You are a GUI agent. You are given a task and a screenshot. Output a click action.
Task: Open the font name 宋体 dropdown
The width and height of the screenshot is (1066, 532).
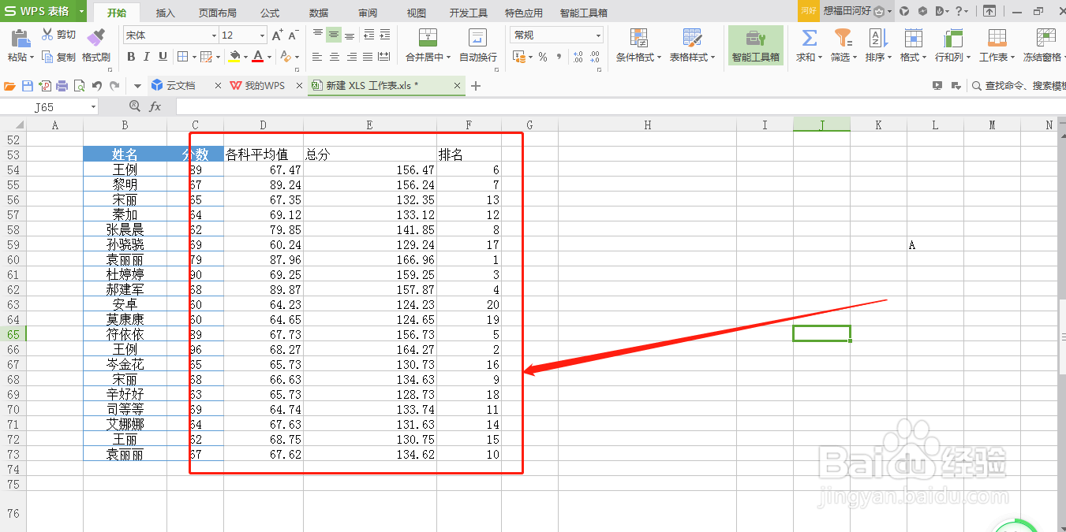(x=214, y=35)
